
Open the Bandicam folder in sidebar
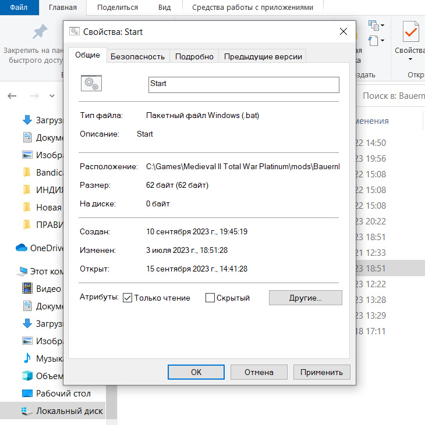coord(42,173)
